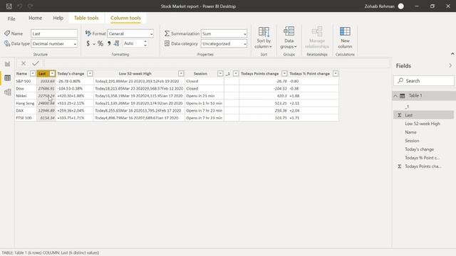Select Todays % Point c... field
This screenshot has height=256, width=456.
[422, 158]
